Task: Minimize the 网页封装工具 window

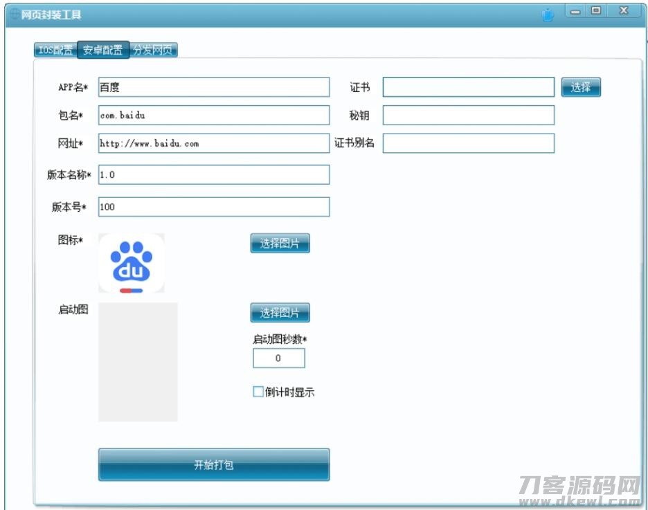Action: [575, 12]
